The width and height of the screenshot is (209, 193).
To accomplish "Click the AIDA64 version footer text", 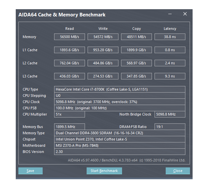I will (x=127, y=160).
